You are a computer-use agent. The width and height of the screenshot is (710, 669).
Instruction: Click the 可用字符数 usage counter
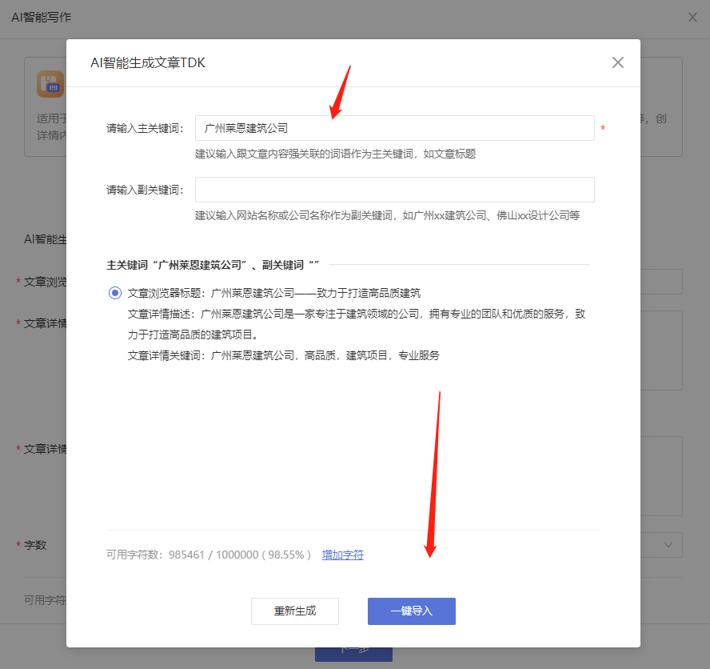tap(208, 555)
